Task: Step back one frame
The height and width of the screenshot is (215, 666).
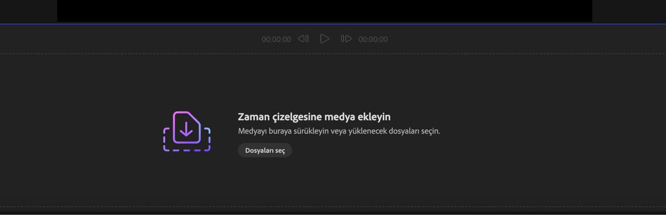Action: pyautogui.click(x=303, y=39)
